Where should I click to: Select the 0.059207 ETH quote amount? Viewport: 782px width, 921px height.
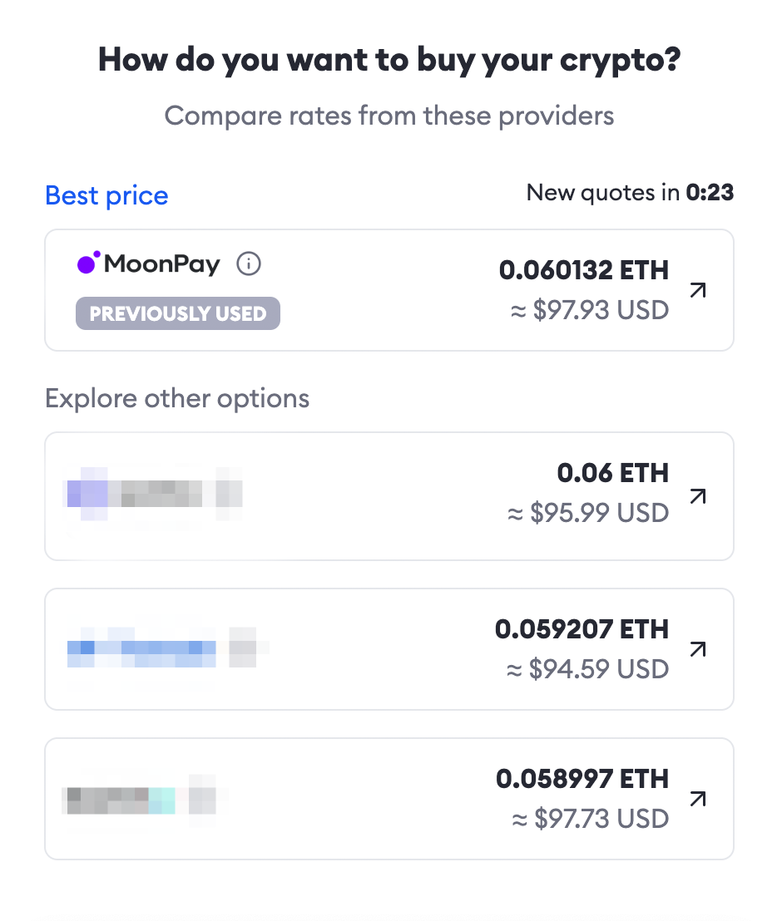click(x=582, y=629)
